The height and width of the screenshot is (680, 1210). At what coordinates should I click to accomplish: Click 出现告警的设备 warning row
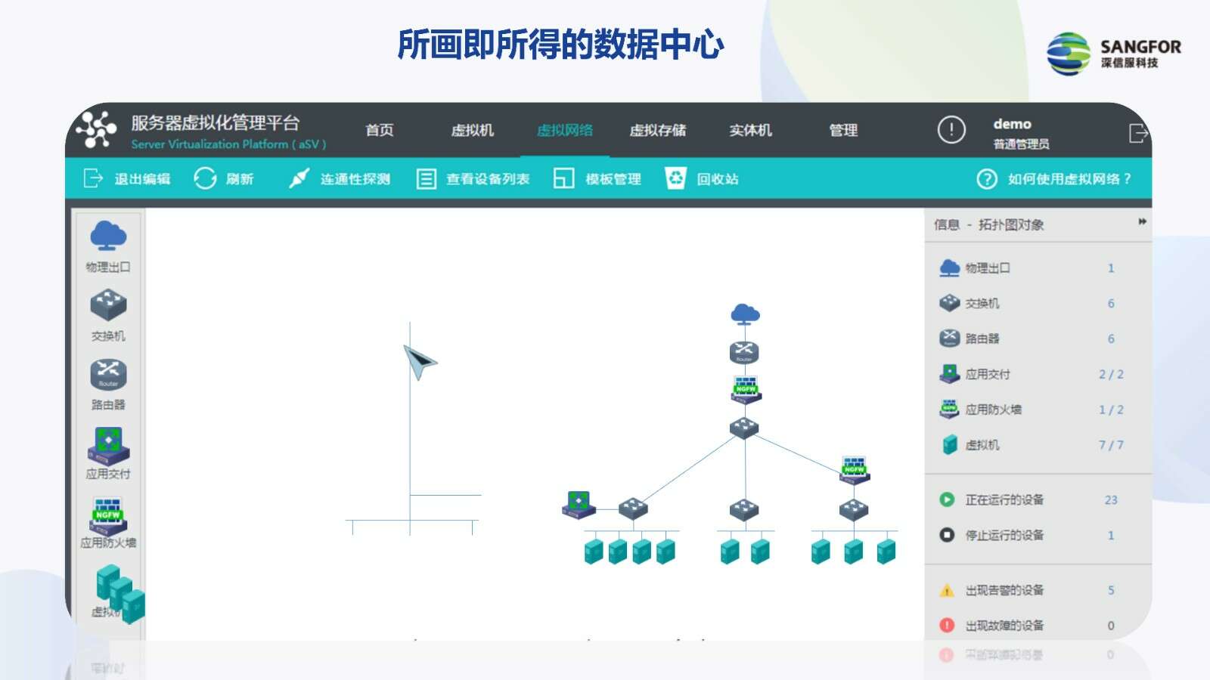(x=1038, y=590)
